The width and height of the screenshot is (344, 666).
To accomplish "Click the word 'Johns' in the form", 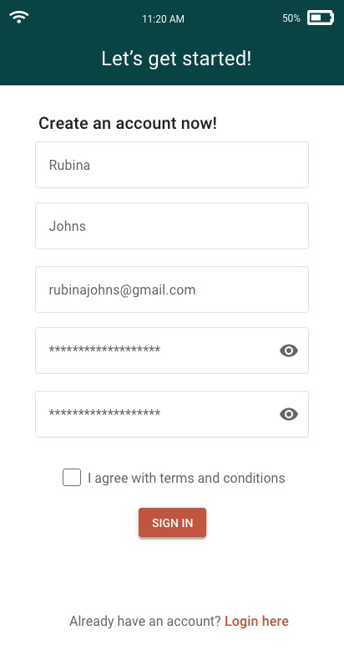I will click(68, 226).
